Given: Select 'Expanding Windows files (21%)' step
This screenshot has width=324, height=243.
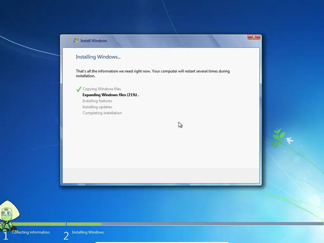Looking at the screenshot, I should tap(111, 95).
